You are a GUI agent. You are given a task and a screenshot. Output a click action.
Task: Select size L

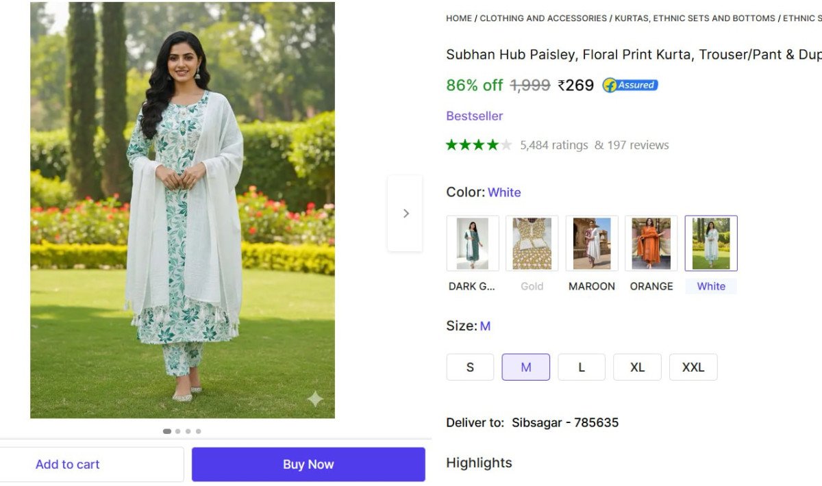581,368
